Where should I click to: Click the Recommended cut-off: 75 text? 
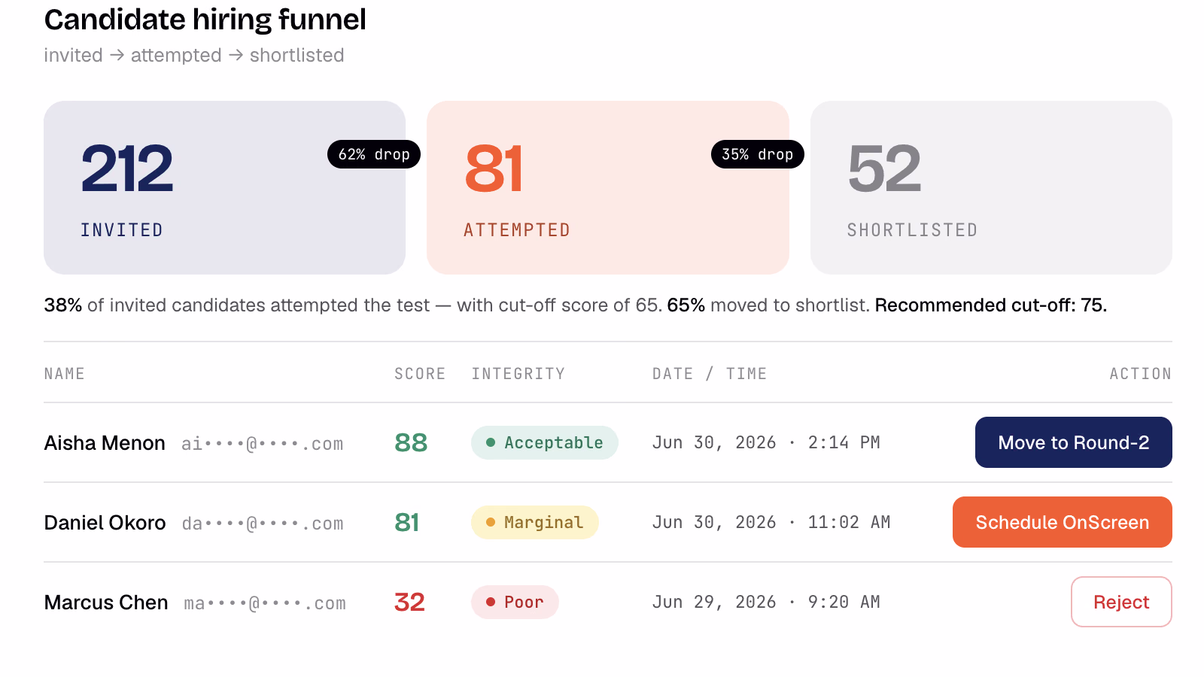click(x=991, y=305)
